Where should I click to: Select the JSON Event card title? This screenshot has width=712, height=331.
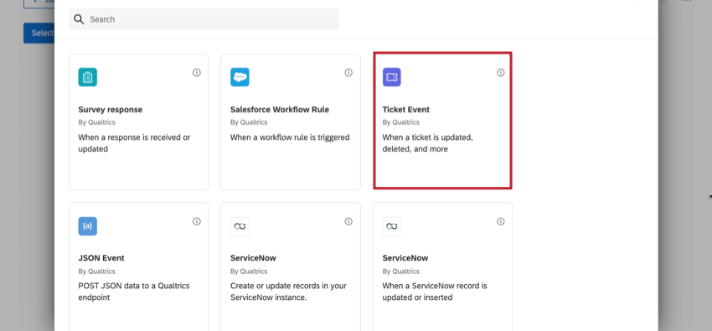(101, 258)
